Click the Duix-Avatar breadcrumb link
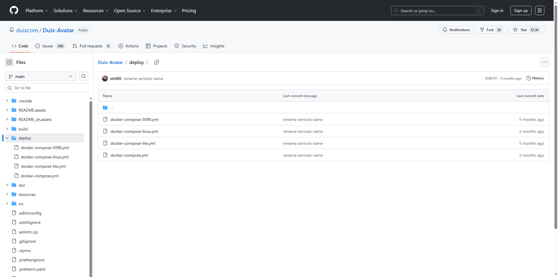The image size is (558, 277). click(x=110, y=62)
